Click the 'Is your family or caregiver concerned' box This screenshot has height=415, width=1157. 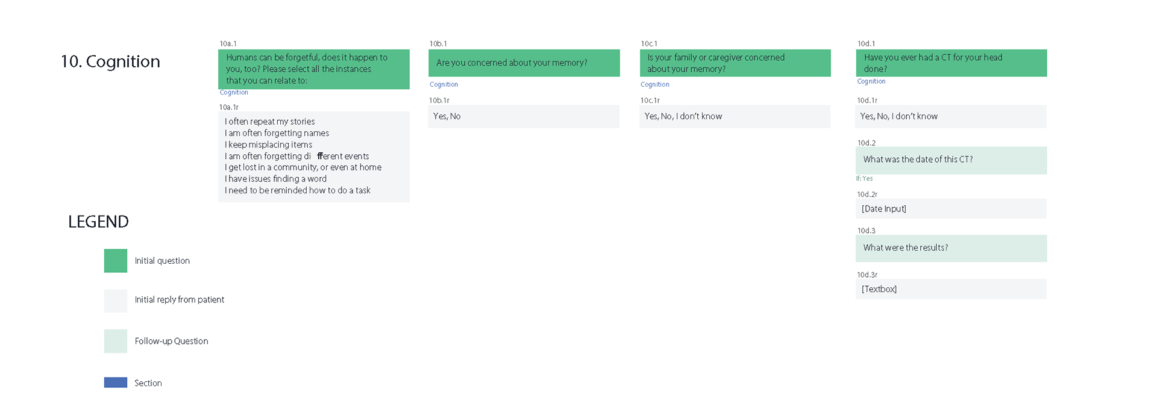[x=735, y=63]
